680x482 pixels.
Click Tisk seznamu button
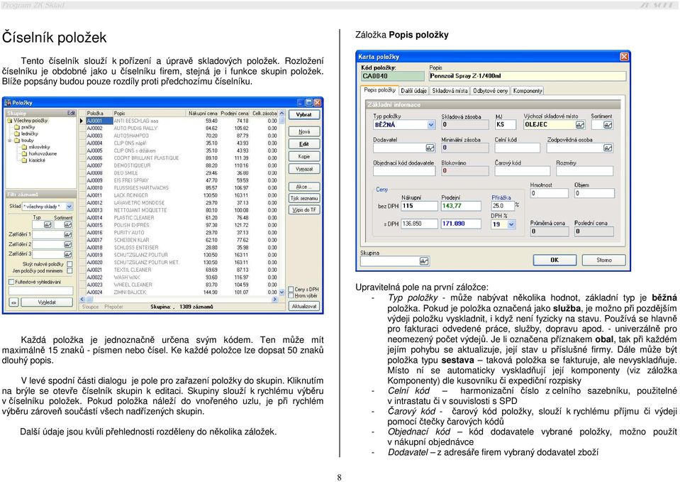tap(304, 198)
